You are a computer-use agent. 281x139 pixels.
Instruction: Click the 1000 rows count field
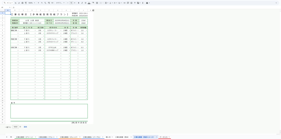[x=16, y=127]
